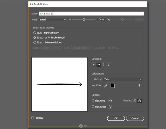This screenshot has height=129, width=166.
Task: Select the up direction arrow
Action: [104, 65]
